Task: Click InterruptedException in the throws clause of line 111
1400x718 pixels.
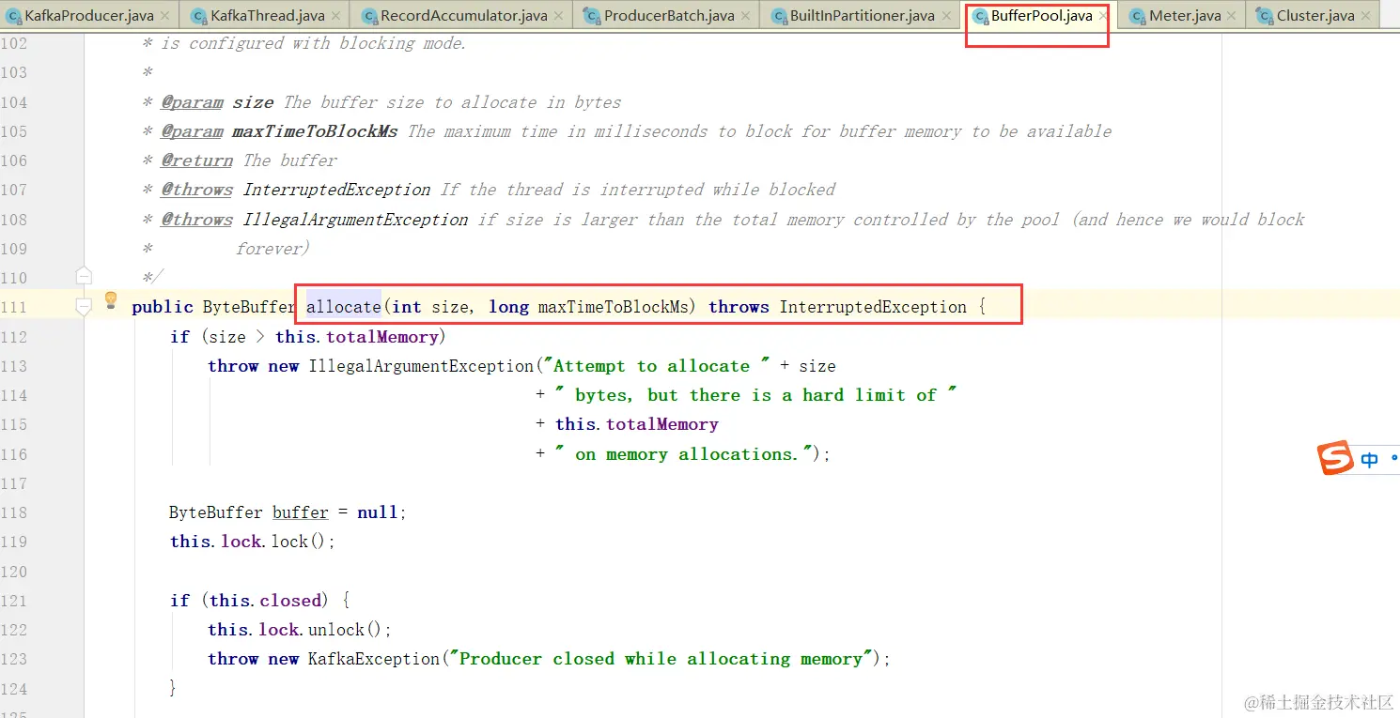Action: [x=873, y=307]
